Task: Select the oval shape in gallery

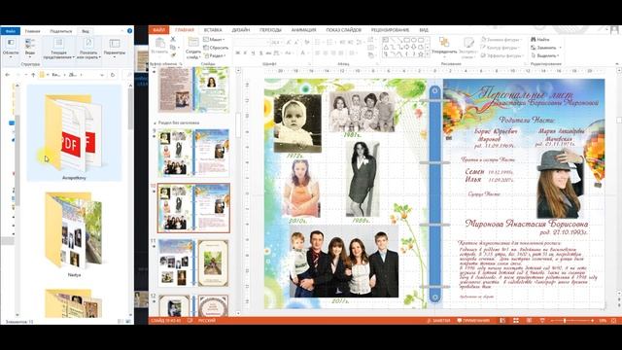Action: pos(414,40)
